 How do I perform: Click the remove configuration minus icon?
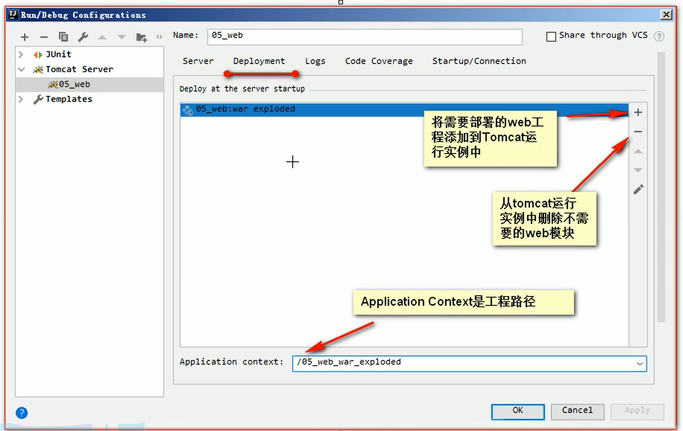click(x=43, y=37)
